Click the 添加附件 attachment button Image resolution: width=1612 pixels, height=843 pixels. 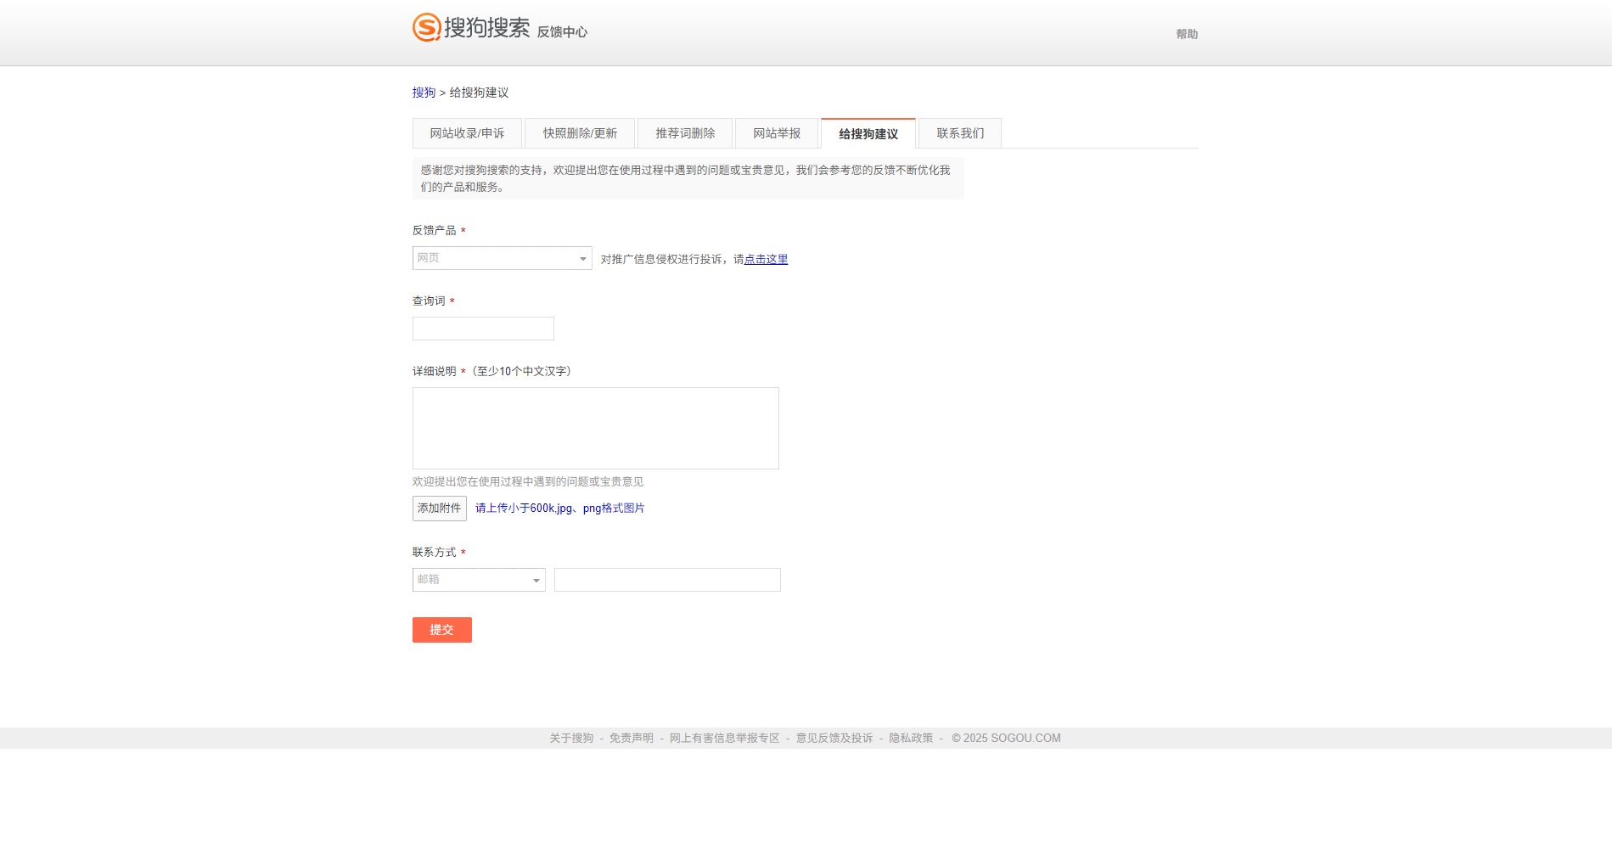coord(439,509)
